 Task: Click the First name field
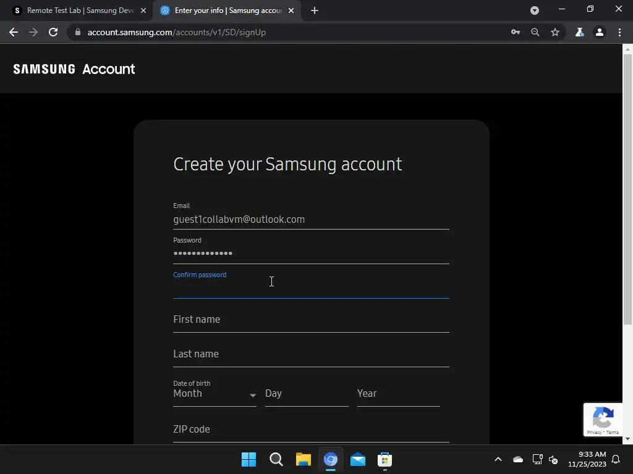click(311, 320)
